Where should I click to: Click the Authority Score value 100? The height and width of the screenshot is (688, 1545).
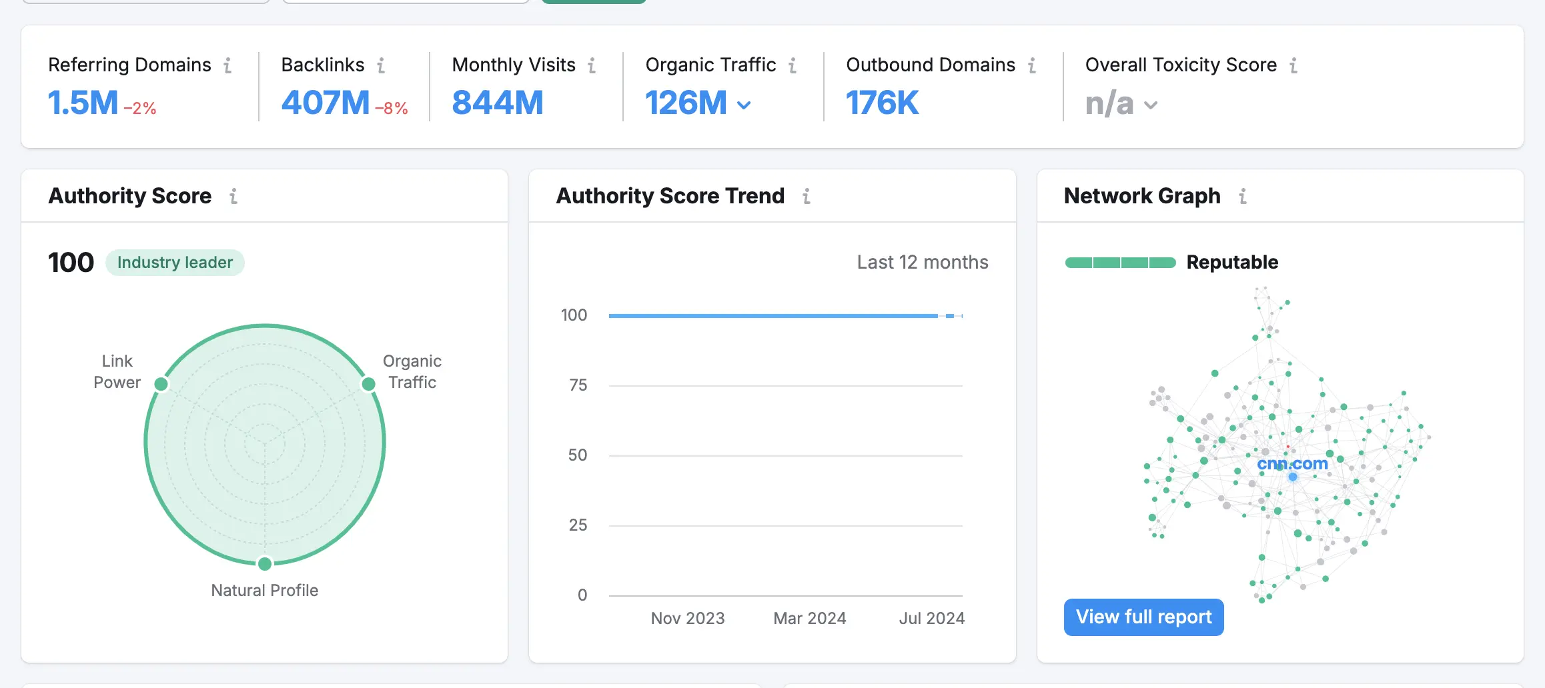(x=71, y=263)
